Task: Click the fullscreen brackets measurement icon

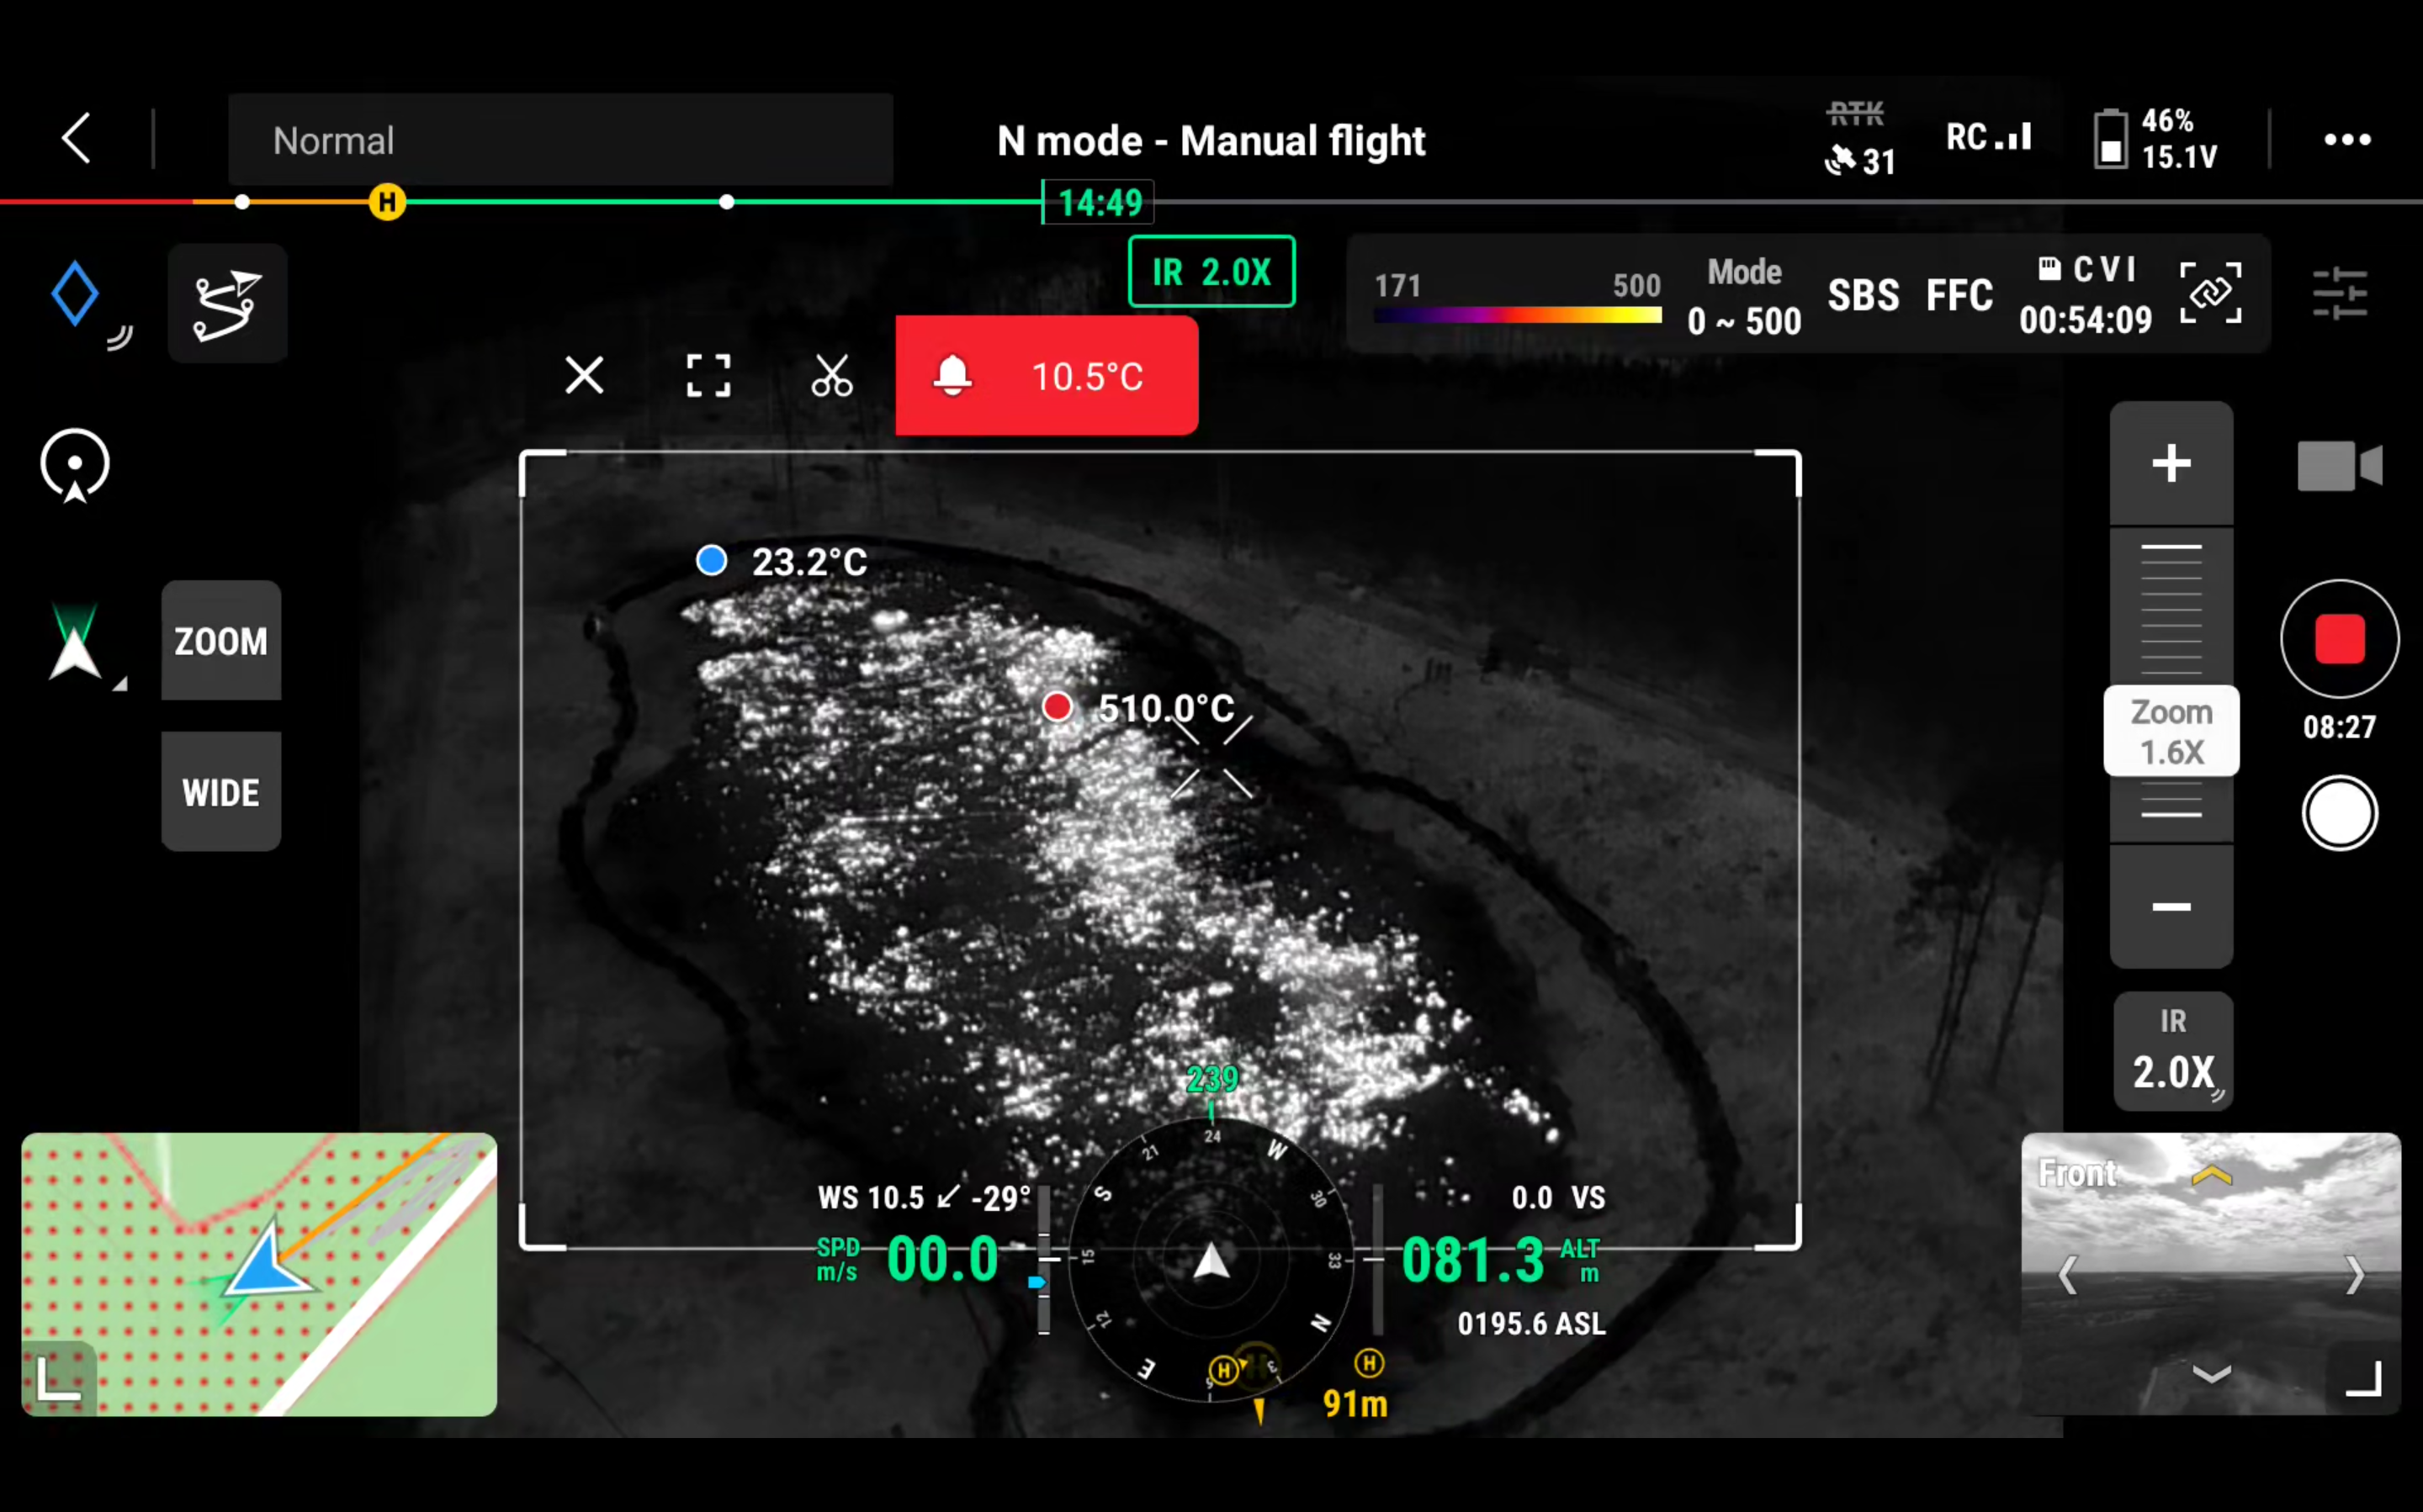Action: (x=708, y=376)
